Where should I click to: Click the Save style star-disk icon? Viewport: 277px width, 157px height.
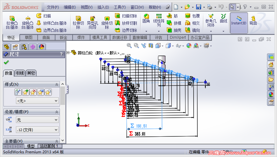41,92
